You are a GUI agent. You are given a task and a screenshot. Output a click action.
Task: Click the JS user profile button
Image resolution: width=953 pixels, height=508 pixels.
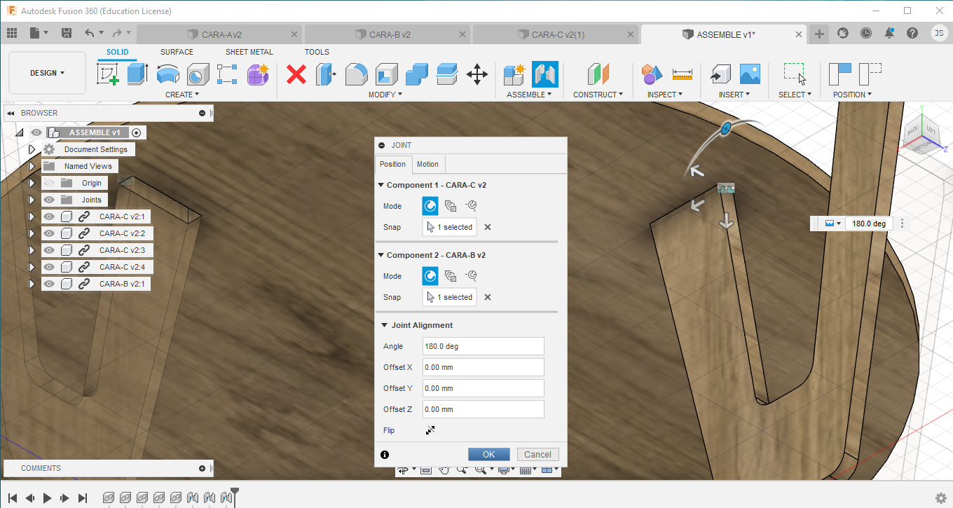pyautogui.click(x=939, y=33)
